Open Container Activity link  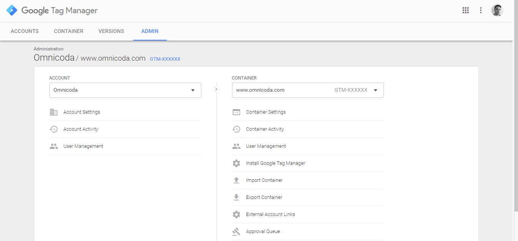pos(265,129)
